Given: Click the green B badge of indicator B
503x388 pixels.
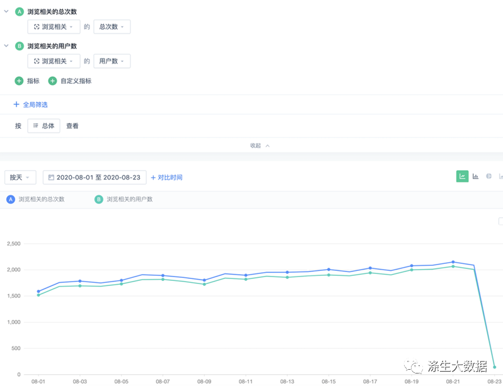Looking at the screenshot, I should click(19, 46).
